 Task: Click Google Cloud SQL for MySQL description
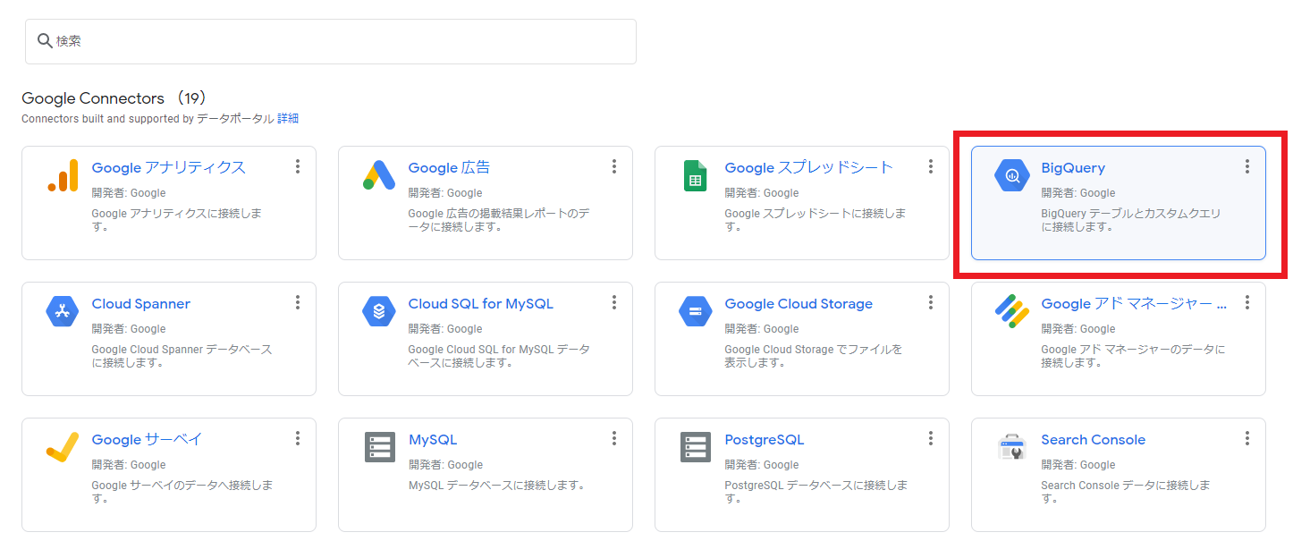498,356
